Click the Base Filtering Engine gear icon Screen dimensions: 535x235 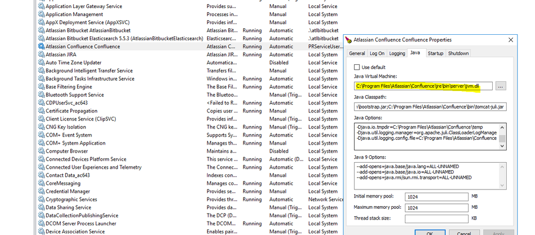pos(41,87)
